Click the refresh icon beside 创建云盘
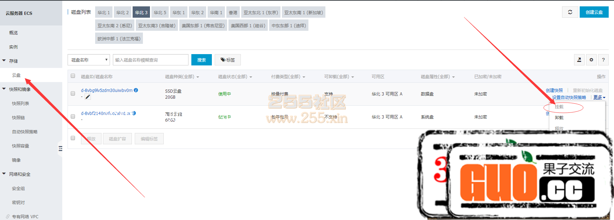 [570, 12]
